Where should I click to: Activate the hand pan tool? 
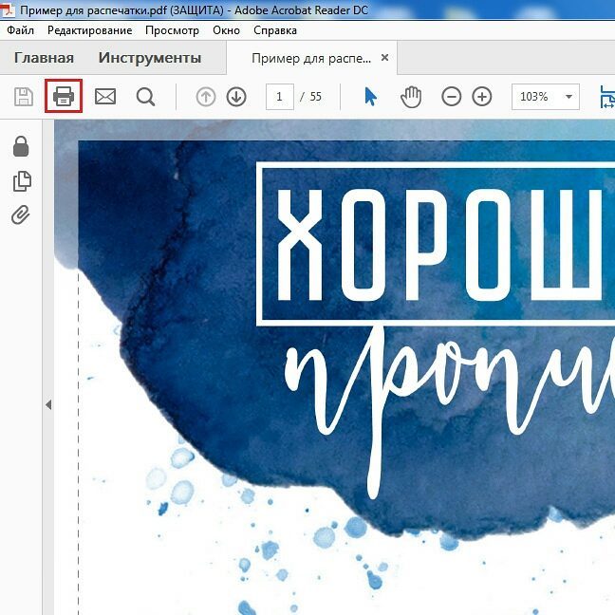(411, 97)
